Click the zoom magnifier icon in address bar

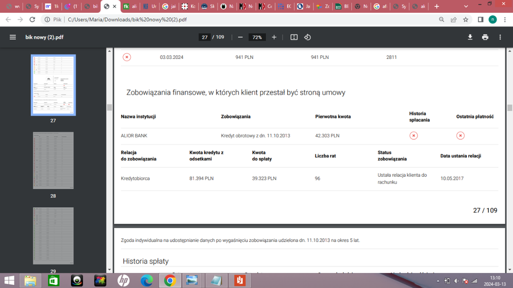click(441, 19)
